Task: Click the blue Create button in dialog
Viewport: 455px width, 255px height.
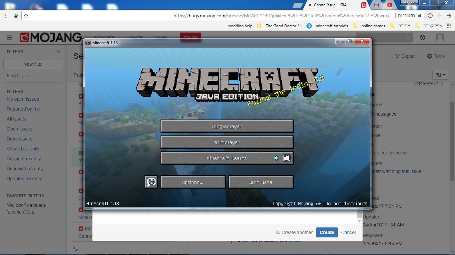Action: [327, 232]
